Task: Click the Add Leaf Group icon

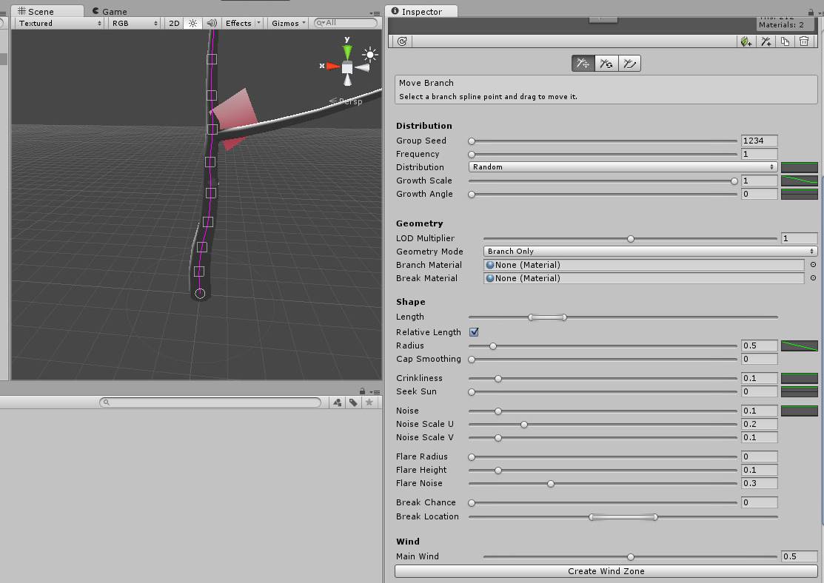Action: pos(746,41)
